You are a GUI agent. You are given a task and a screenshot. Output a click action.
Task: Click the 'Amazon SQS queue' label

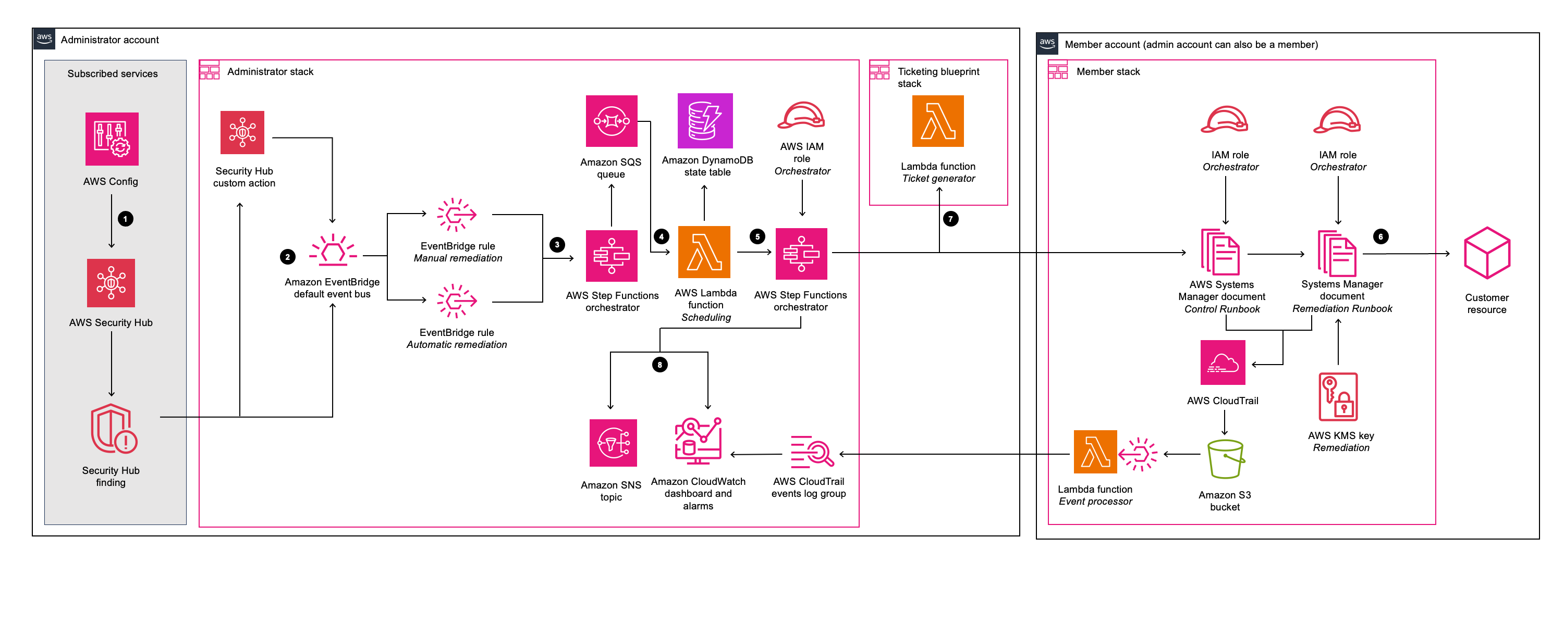611,168
